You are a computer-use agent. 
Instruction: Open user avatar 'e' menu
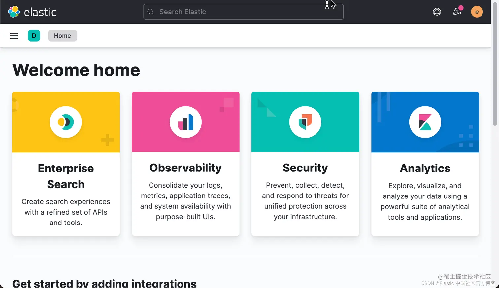[x=477, y=12]
